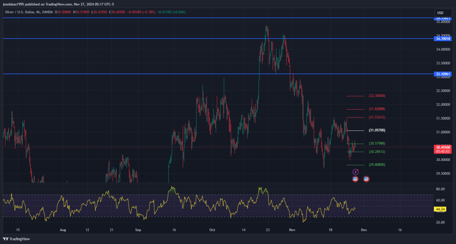Select the 35.13421 price label at top
This screenshot has width=456, height=244.
(x=443, y=18)
